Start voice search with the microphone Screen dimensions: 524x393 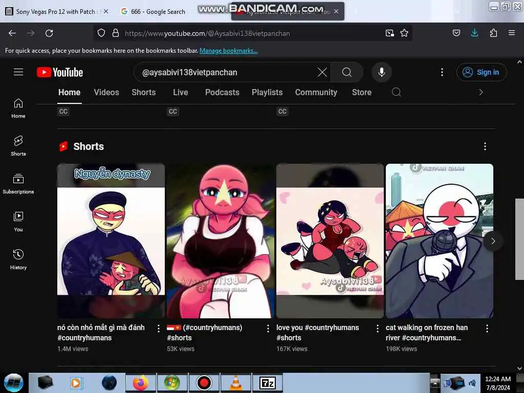click(381, 72)
